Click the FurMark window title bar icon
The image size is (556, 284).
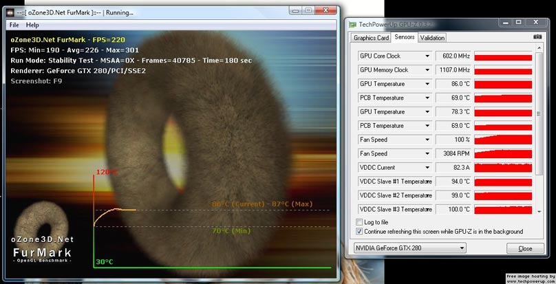(x=10, y=12)
